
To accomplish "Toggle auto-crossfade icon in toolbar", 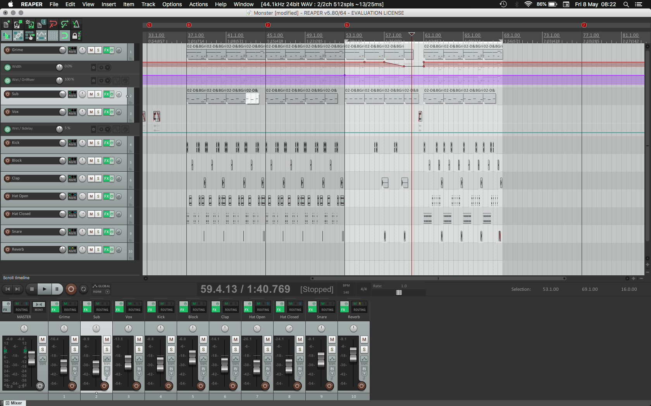I will click(x=6, y=36).
